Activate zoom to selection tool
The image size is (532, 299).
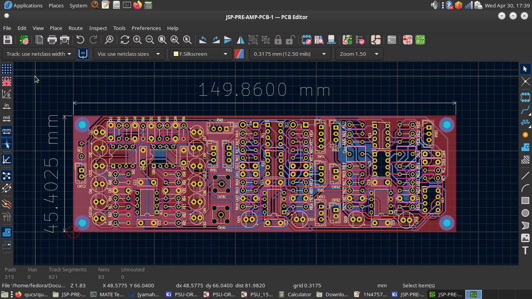[x=187, y=40]
